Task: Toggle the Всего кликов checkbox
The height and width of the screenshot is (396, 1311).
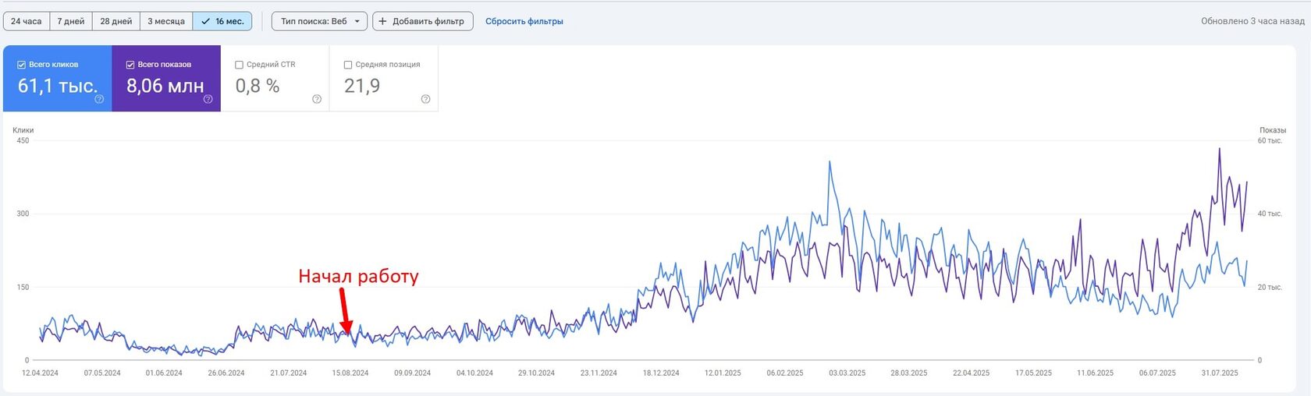Action: pos(22,65)
